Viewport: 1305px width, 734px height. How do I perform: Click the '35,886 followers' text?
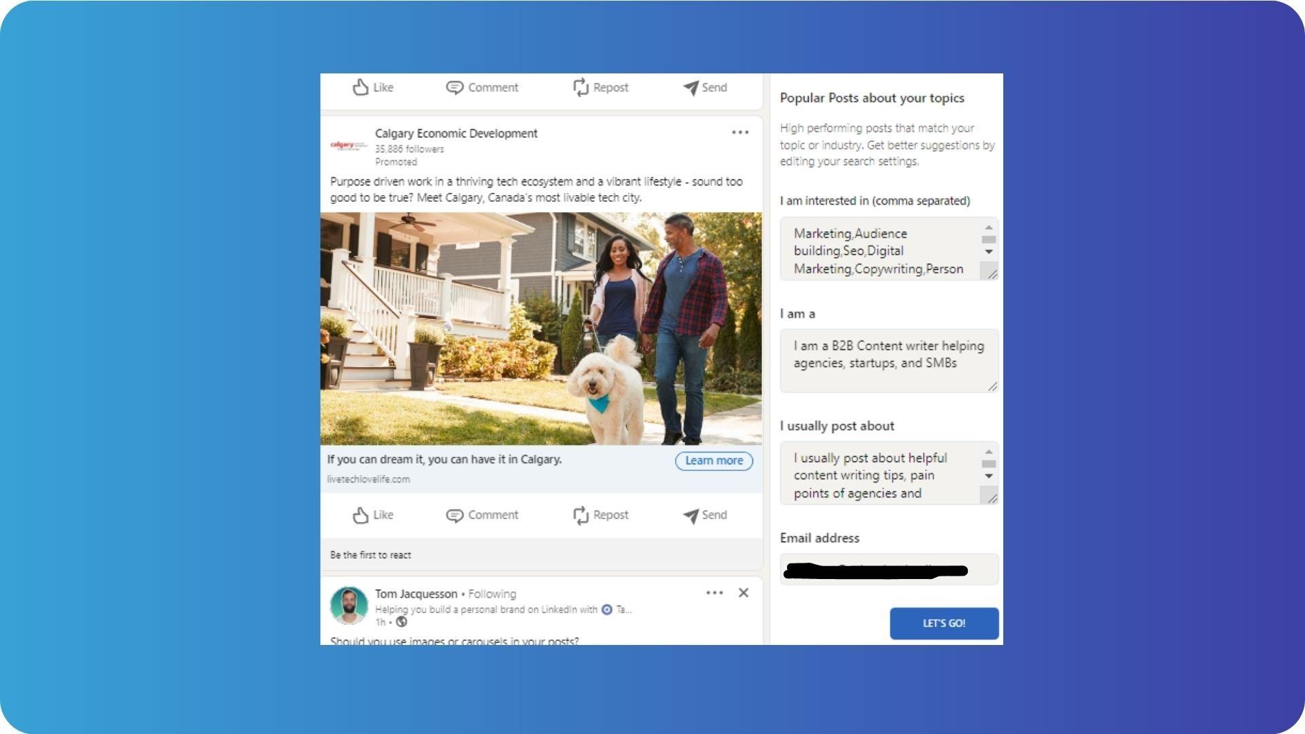409,150
